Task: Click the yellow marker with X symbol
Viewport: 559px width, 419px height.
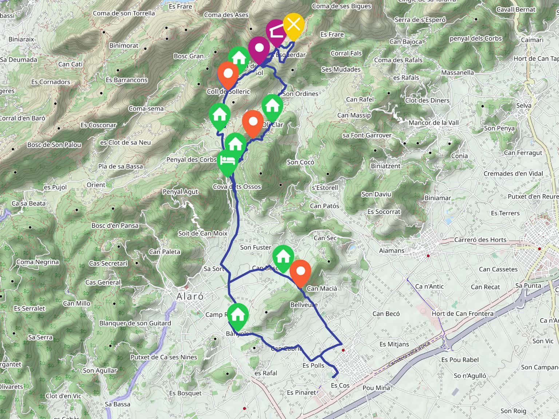Action: click(293, 25)
